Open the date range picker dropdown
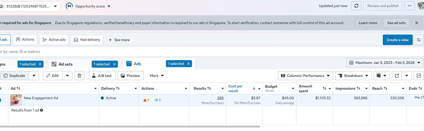The image size is (424, 131). coord(385,63)
